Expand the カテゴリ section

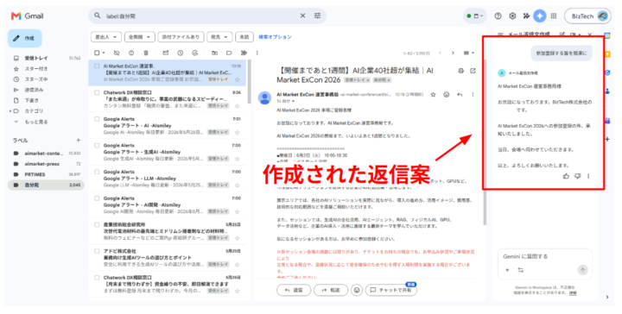(x=10, y=111)
